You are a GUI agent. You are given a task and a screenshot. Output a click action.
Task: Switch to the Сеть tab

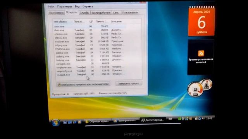coord(116,12)
